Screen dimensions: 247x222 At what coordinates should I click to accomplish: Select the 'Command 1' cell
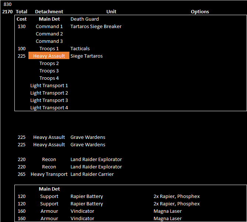pyautogui.click(x=49, y=27)
